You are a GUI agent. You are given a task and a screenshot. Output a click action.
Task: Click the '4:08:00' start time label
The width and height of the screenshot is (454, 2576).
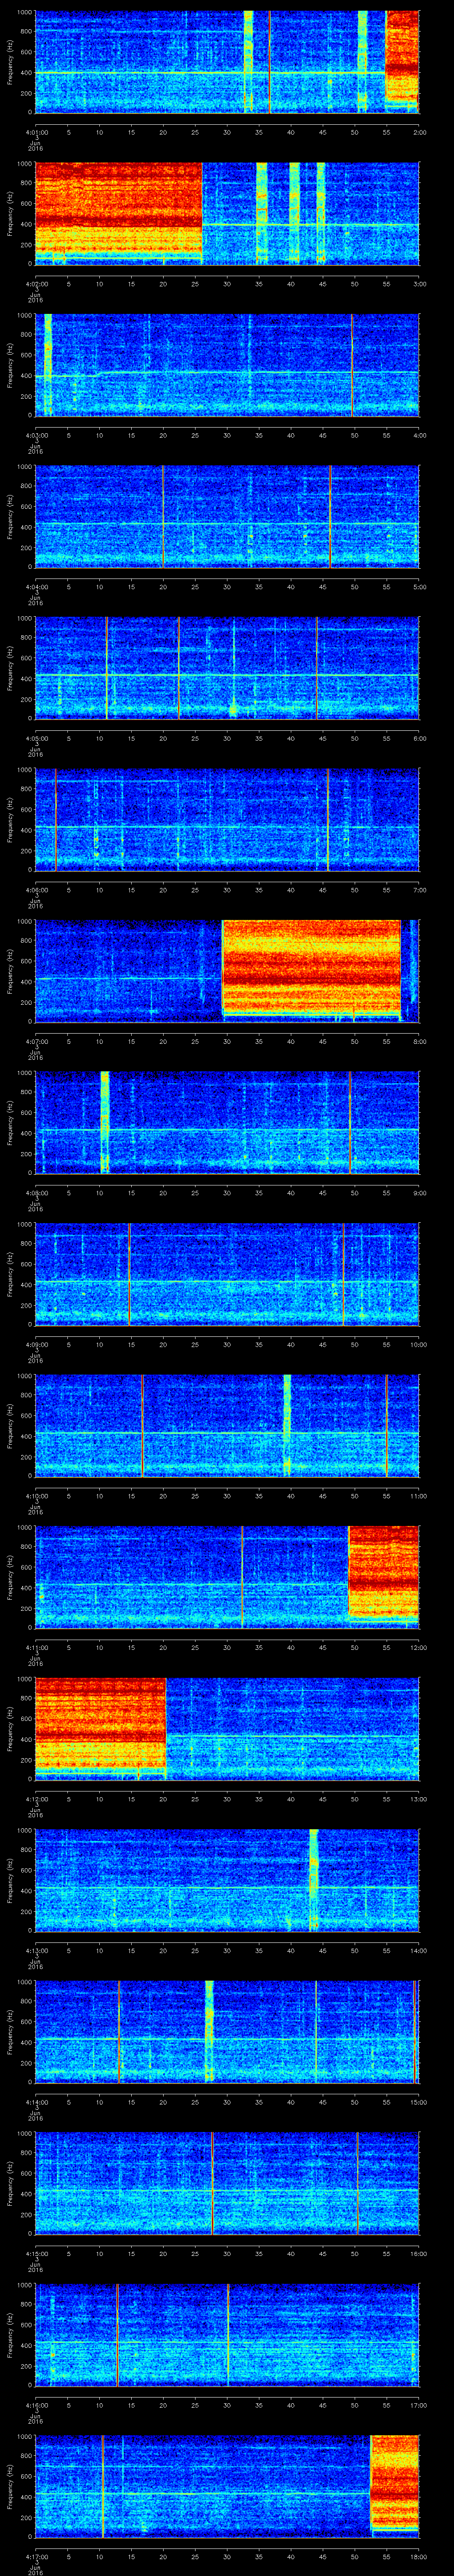pyautogui.click(x=36, y=1193)
